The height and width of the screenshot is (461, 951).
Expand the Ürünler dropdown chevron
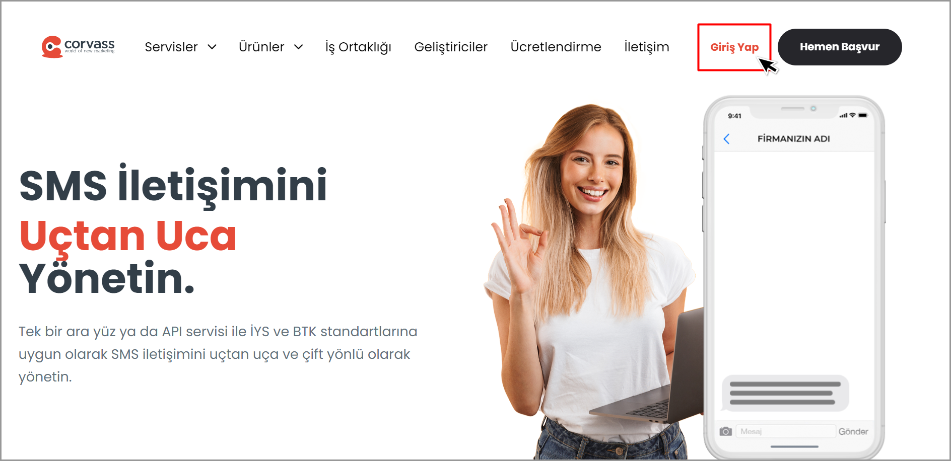click(x=298, y=47)
